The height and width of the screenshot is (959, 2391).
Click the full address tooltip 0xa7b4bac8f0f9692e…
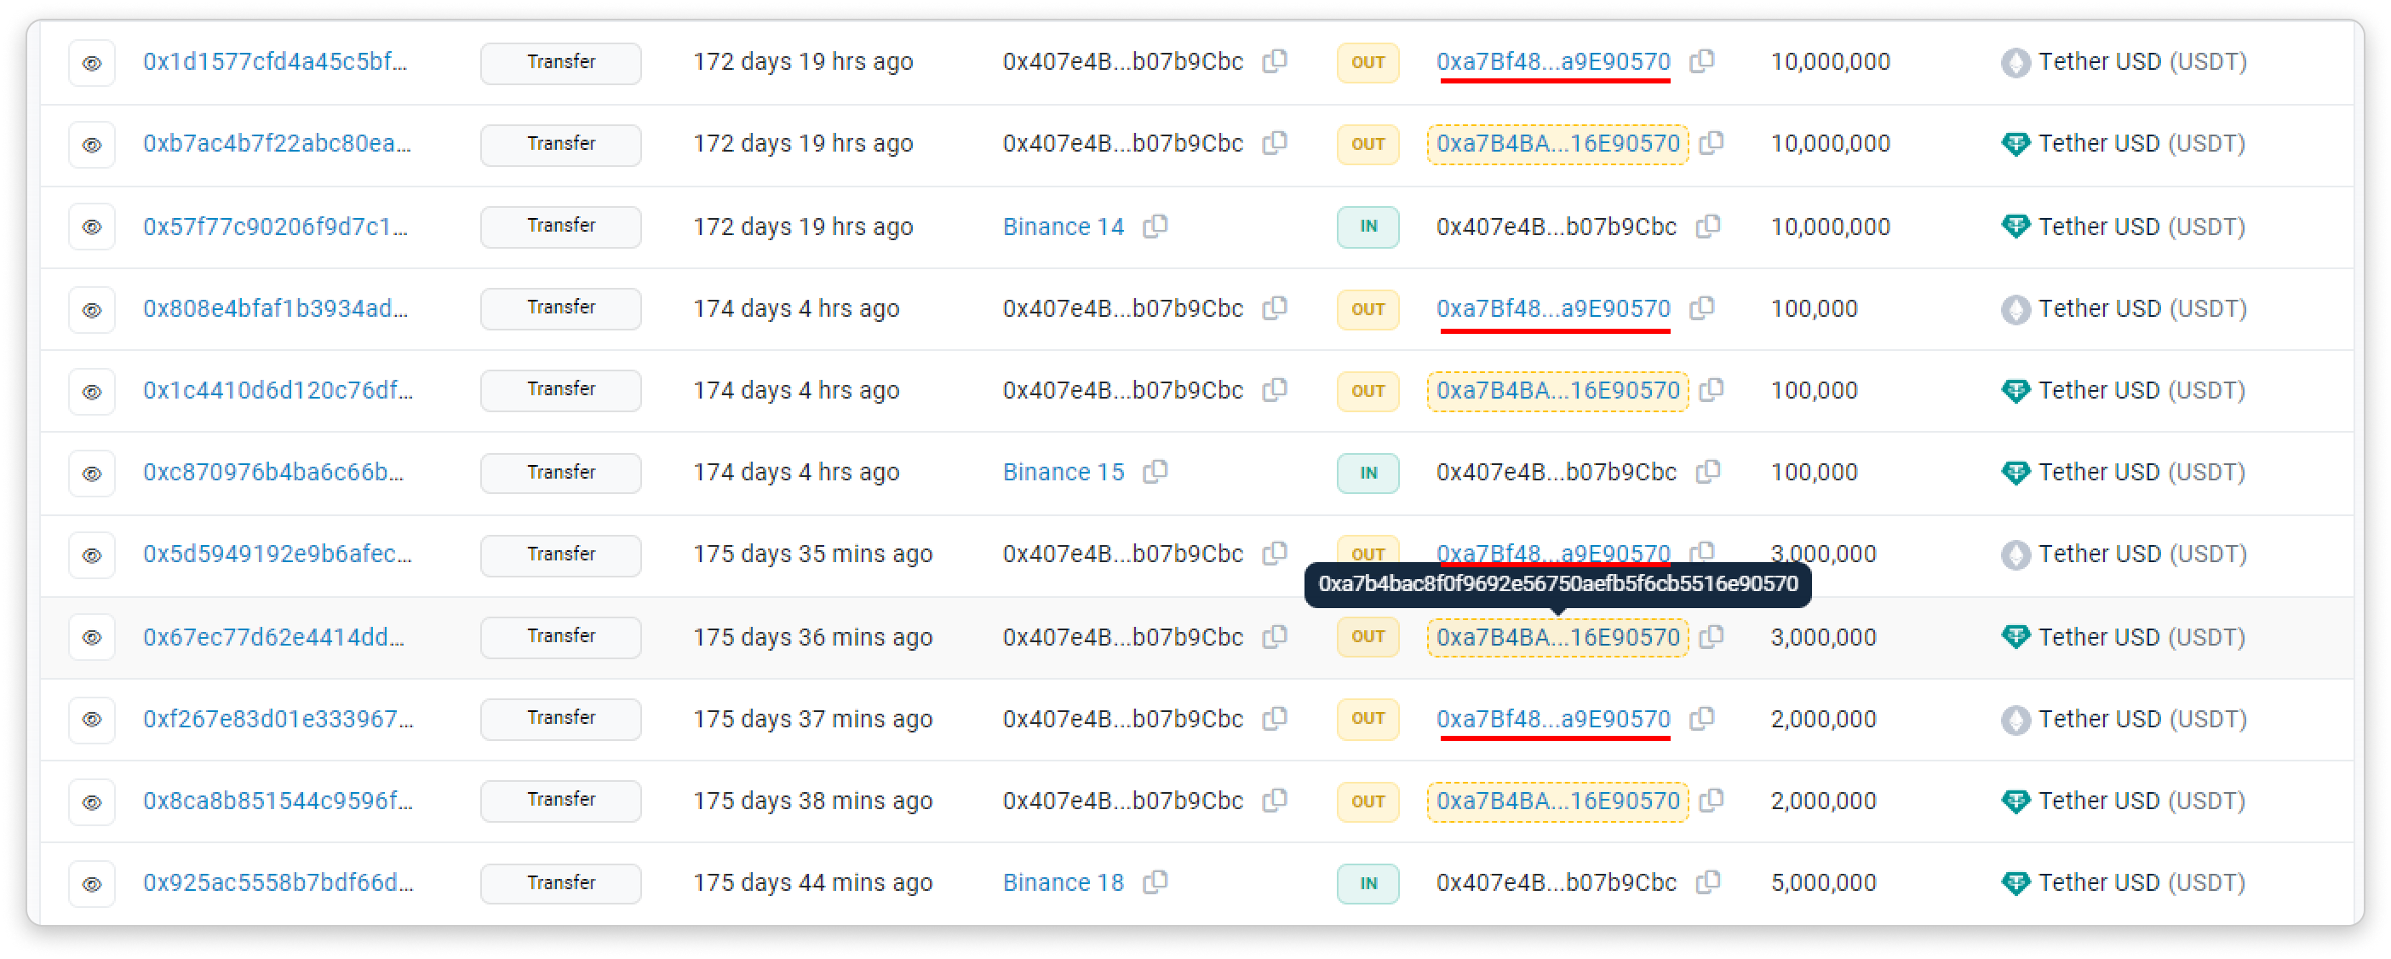point(1557,584)
